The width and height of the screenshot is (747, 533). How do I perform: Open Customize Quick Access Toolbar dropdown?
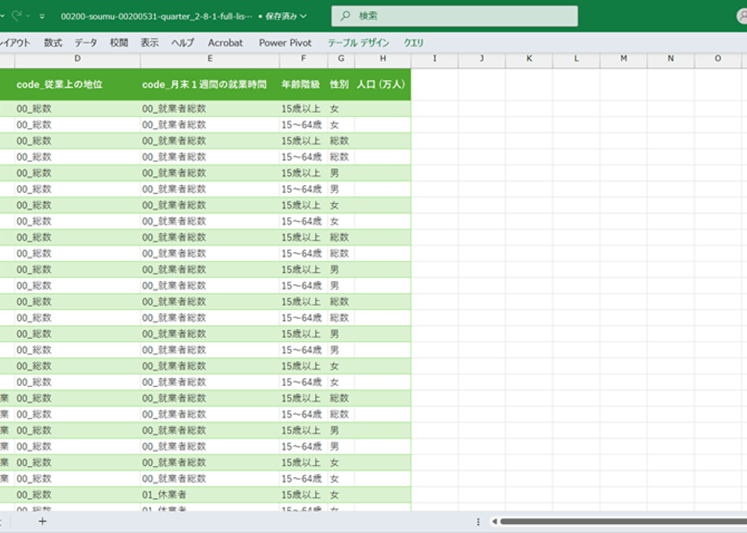[42, 16]
